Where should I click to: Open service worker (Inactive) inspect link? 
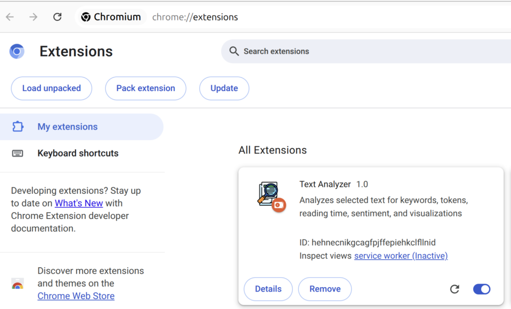(x=401, y=256)
